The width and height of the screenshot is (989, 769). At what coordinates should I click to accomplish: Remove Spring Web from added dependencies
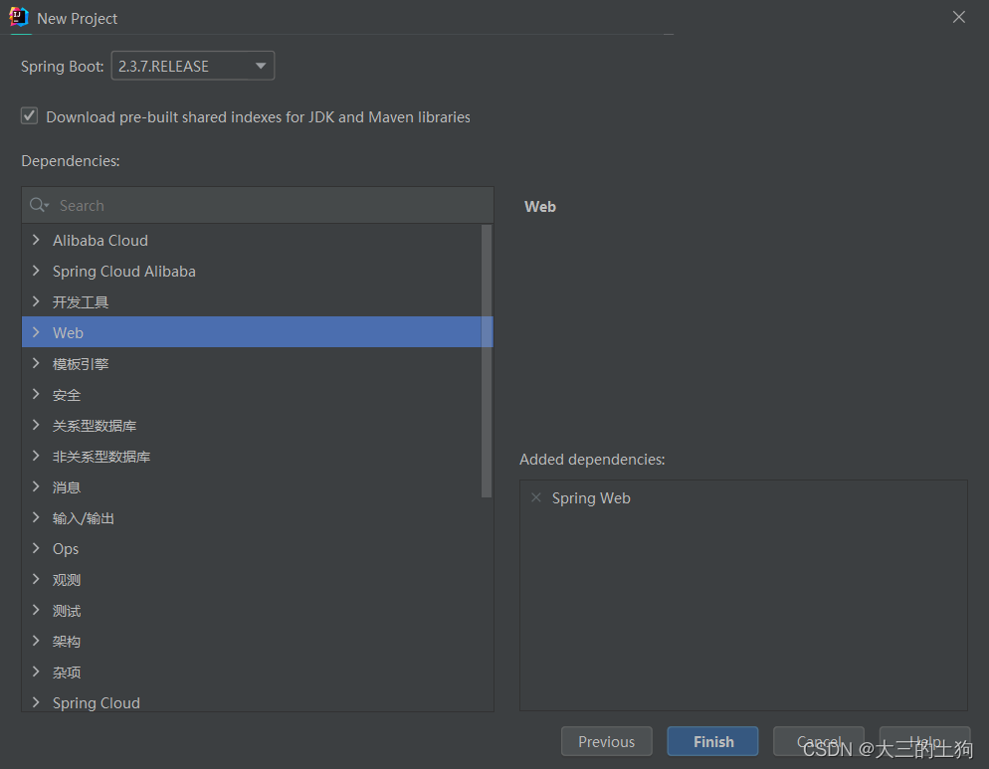click(536, 497)
